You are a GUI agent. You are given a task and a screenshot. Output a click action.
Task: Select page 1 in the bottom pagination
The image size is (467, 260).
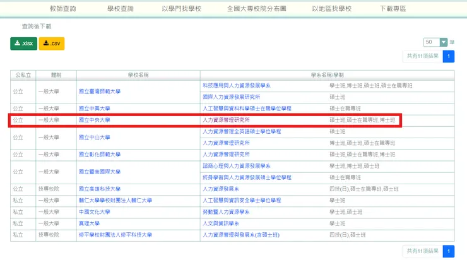click(449, 251)
